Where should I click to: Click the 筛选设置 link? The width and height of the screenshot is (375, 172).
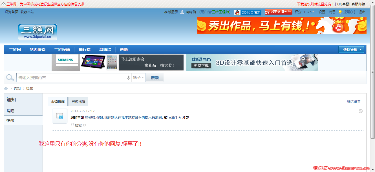tap(354, 102)
